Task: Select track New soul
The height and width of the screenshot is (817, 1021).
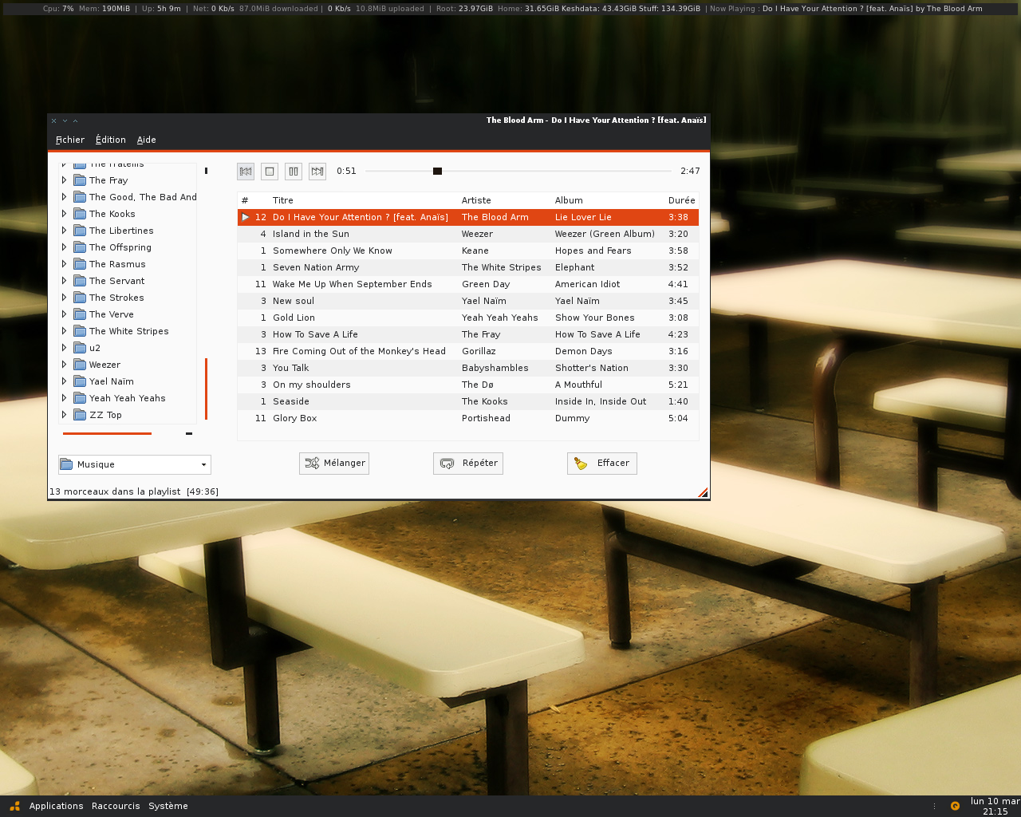Action: pos(467,301)
